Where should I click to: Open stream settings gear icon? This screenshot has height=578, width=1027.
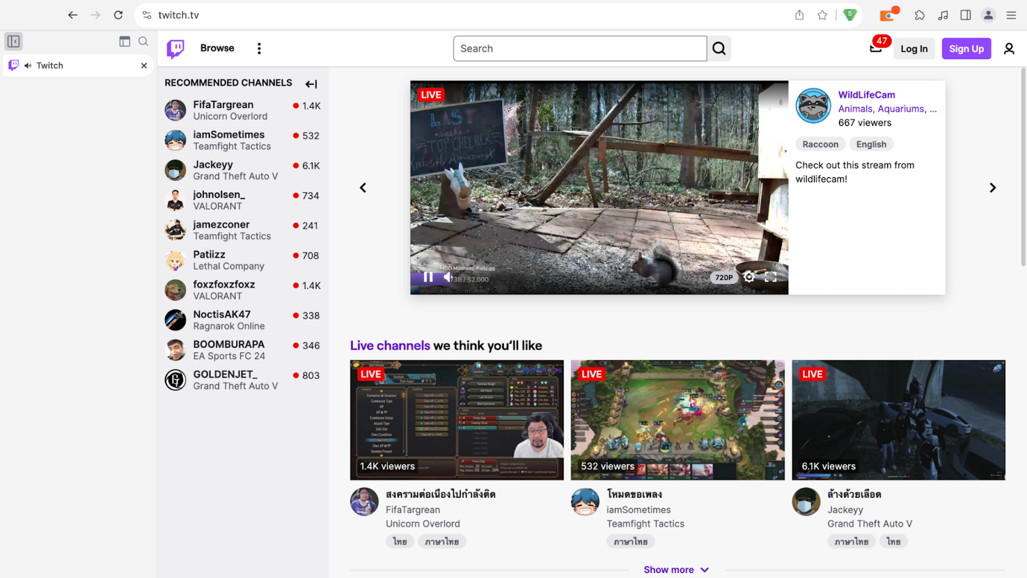(x=749, y=277)
